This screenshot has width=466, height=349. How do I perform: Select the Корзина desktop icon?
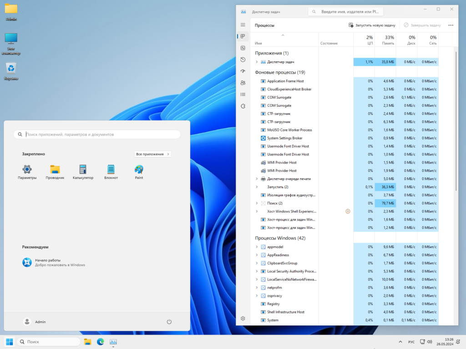coord(11,71)
